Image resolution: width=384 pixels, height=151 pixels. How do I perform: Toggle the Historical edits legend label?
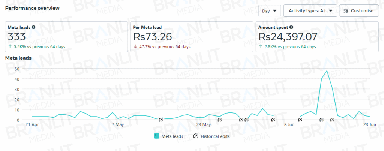point(215,136)
